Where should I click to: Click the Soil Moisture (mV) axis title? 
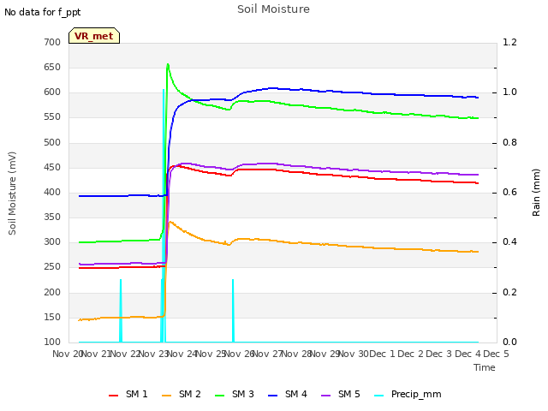pyautogui.click(x=12, y=194)
